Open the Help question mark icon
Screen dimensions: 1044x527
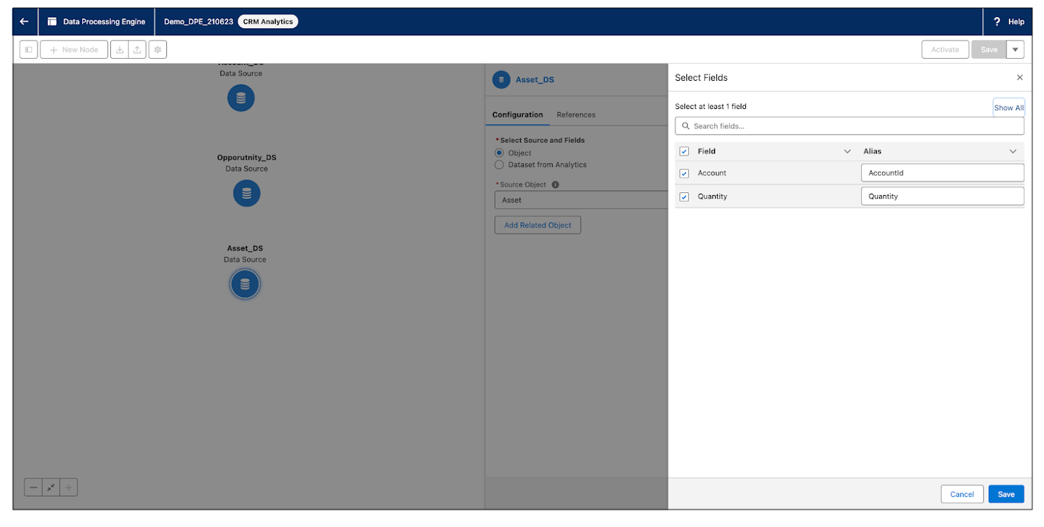tap(997, 22)
